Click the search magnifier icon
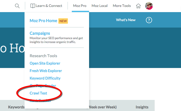The width and height of the screenshot is (181, 111). pos(17,6)
